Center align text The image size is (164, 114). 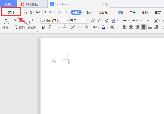[x=131, y=27]
